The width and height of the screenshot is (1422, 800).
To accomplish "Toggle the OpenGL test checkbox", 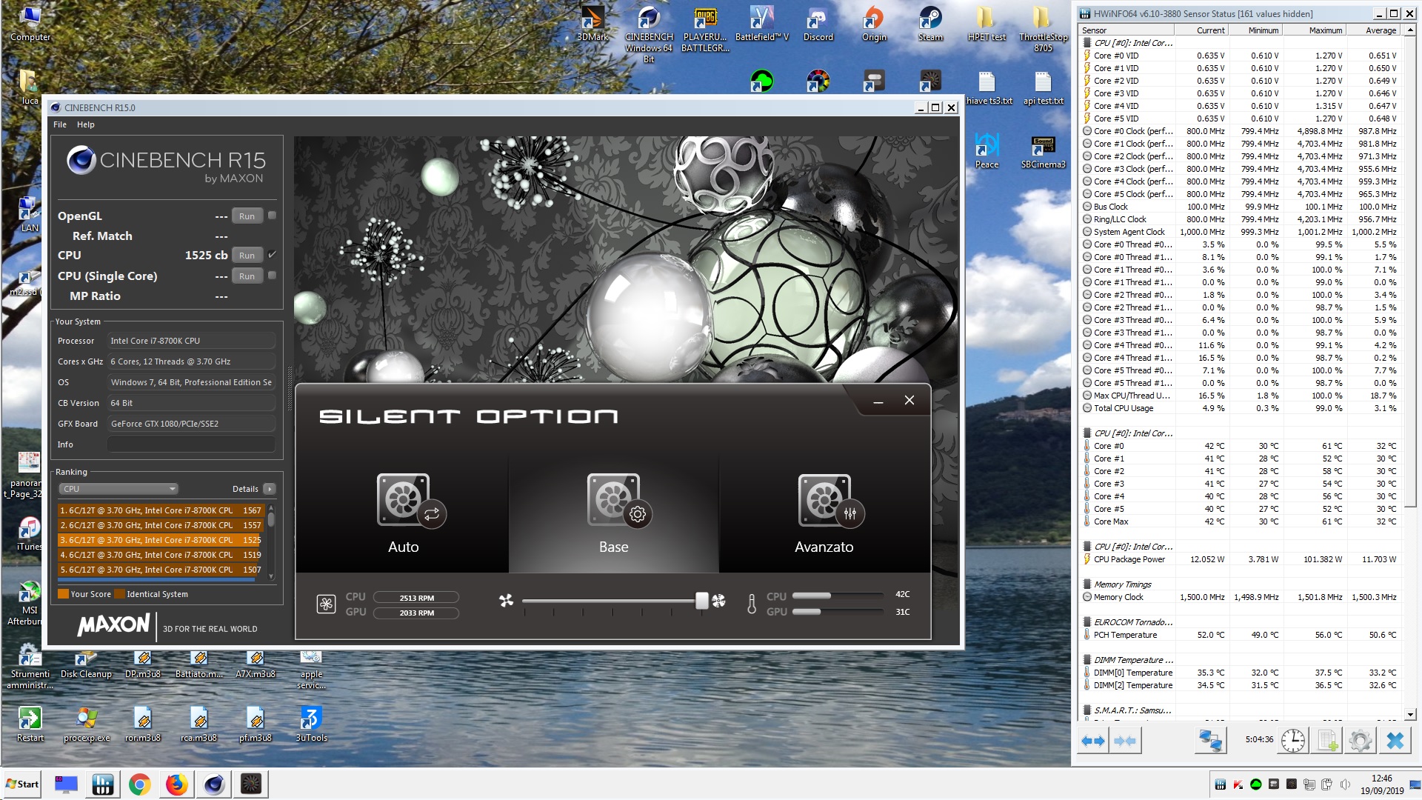I will coord(272,216).
